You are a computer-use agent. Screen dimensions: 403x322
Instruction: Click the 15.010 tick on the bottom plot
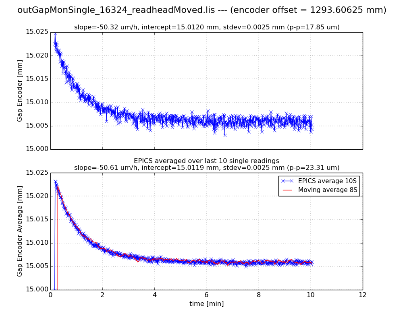[x=37, y=243]
